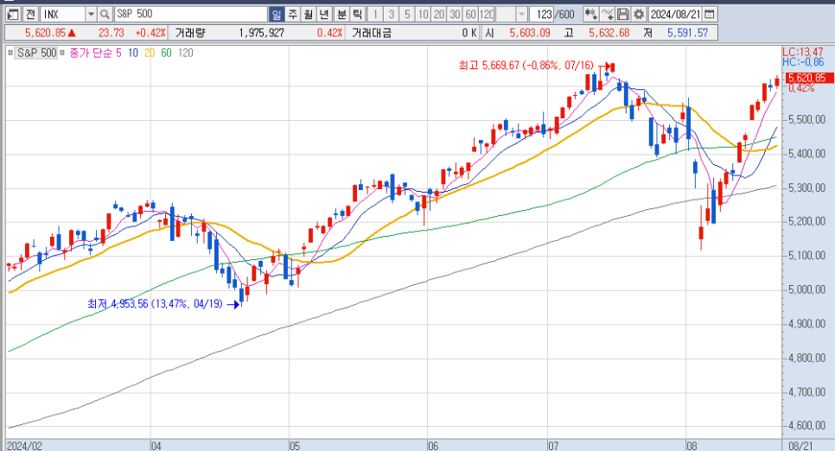Click the orange 20 moving average label
The image size is (835, 451).
point(150,53)
